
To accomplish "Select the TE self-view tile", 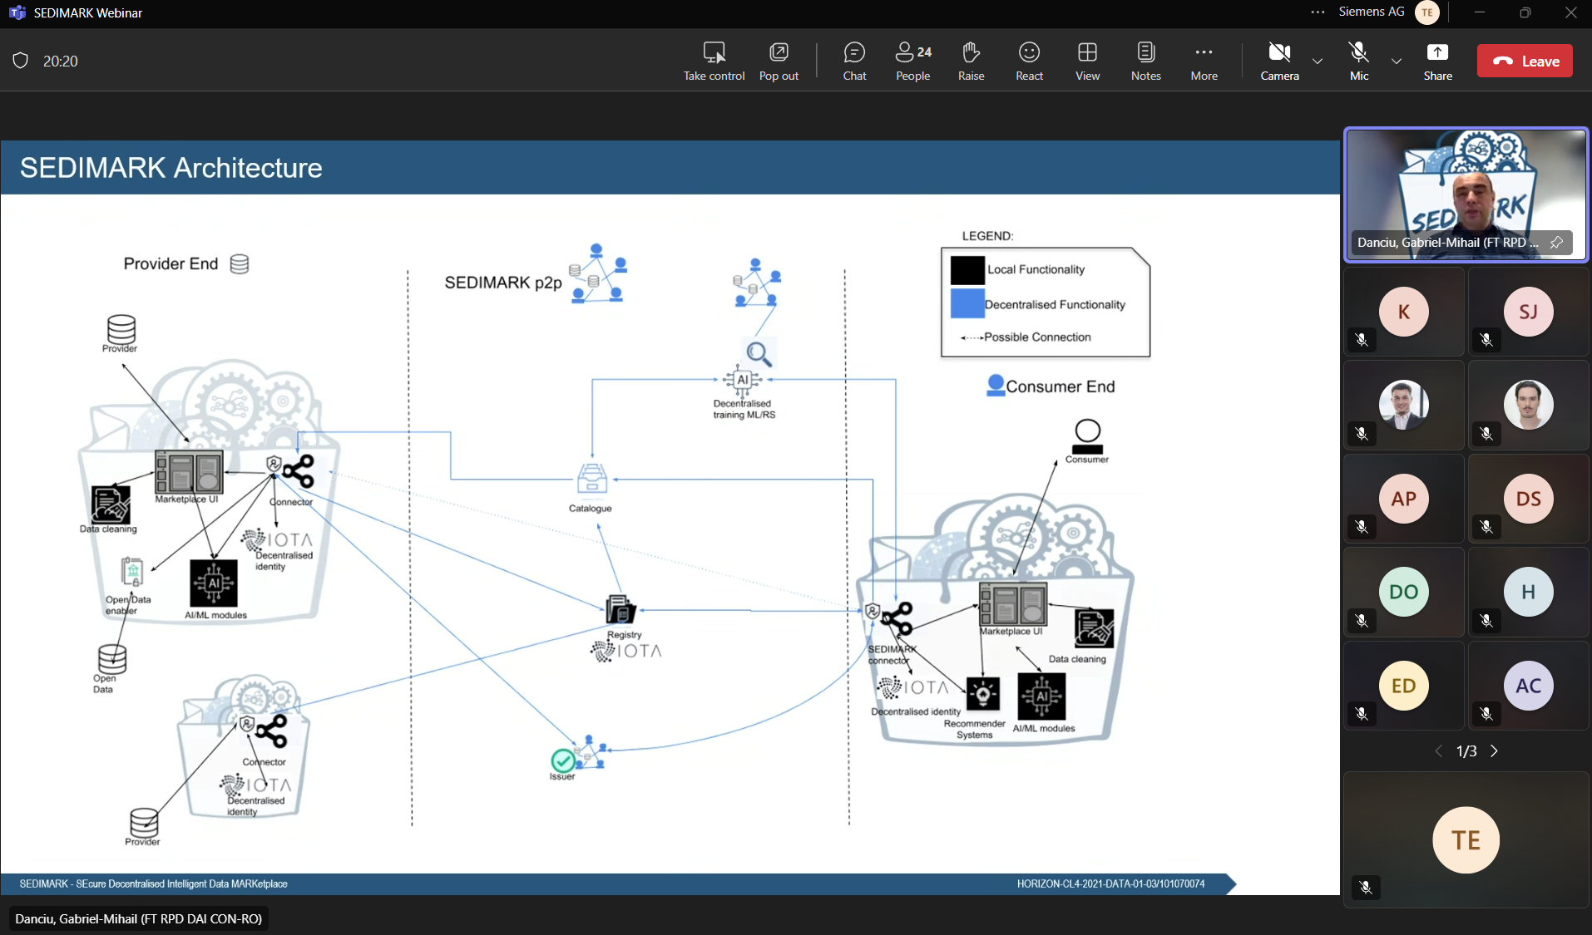I will click(x=1466, y=839).
